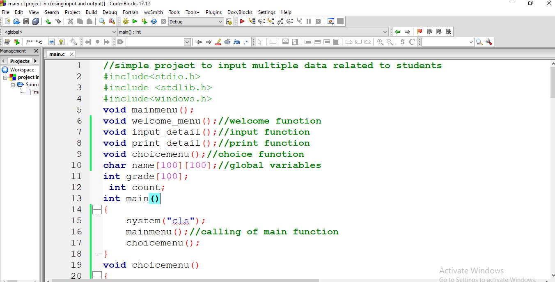
Task: Rebuild the current project
Action: (154, 21)
